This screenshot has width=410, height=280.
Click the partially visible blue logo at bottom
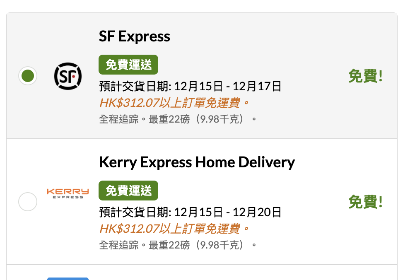point(68,278)
